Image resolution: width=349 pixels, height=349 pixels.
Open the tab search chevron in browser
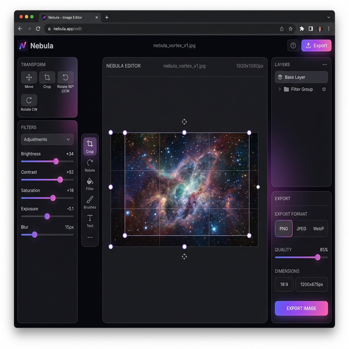[x=328, y=17]
